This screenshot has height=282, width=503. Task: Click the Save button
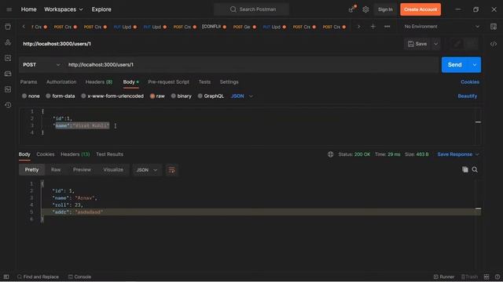point(417,44)
